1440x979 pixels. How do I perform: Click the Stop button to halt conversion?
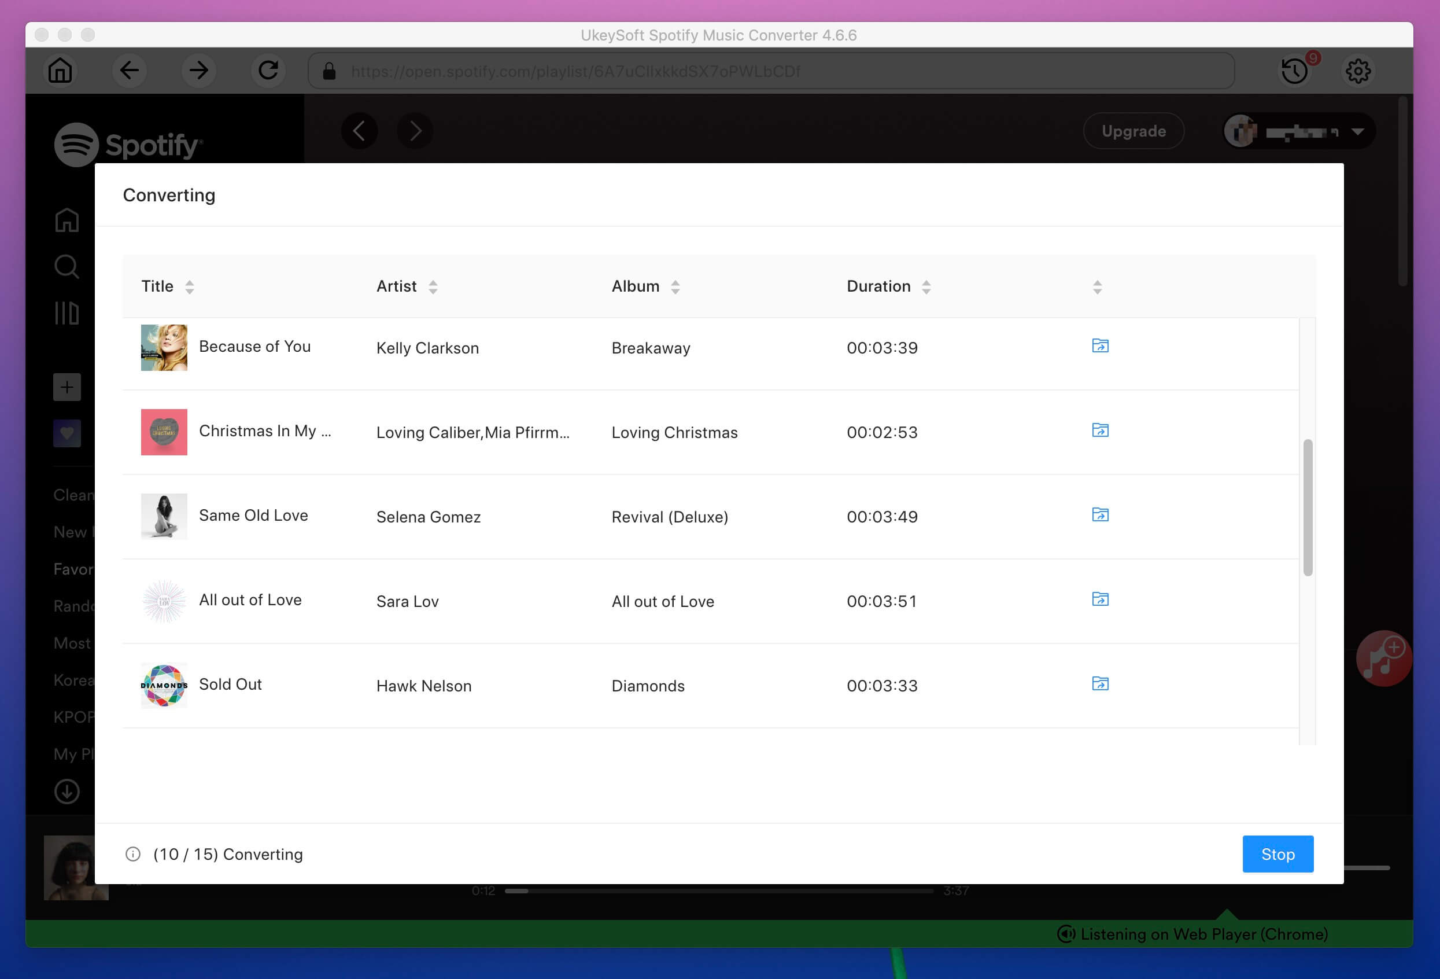pos(1276,855)
